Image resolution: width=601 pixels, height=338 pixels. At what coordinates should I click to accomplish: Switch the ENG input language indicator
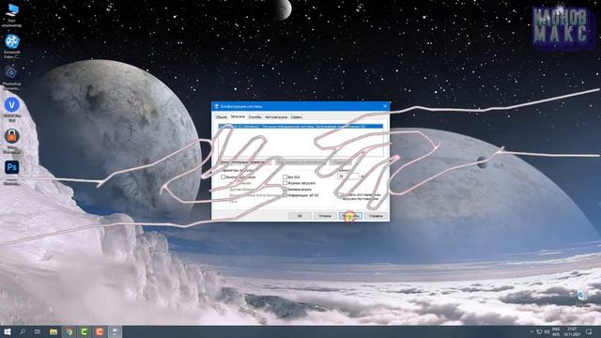(x=556, y=331)
